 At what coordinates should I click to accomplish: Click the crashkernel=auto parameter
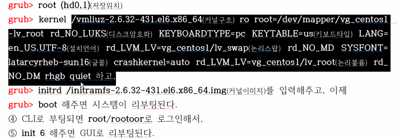[x=151, y=62]
